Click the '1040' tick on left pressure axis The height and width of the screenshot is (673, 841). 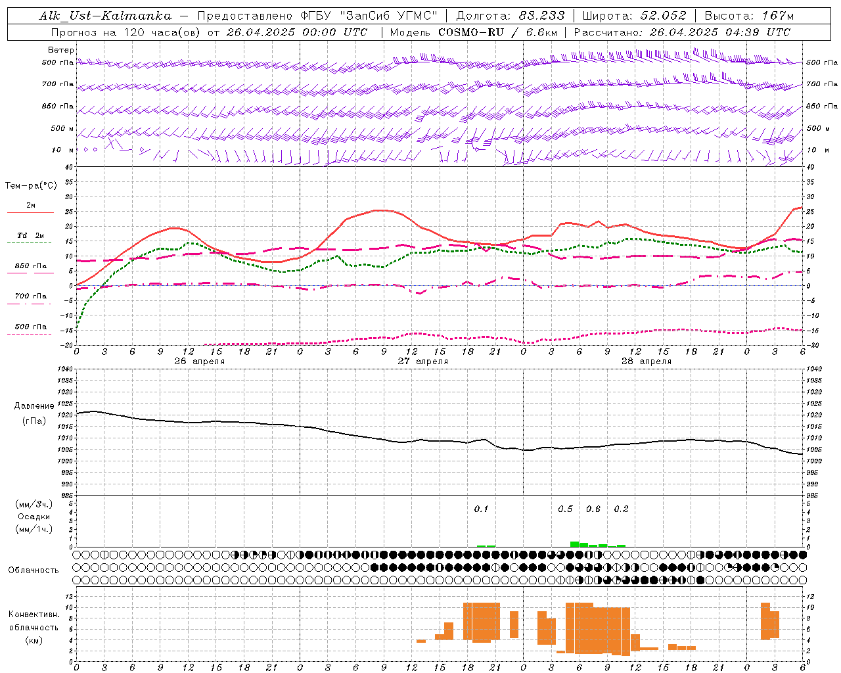(x=66, y=369)
